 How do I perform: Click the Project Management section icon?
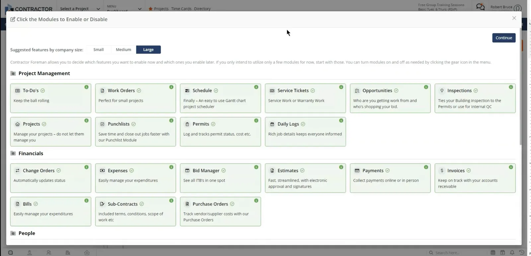coord(13,74)
